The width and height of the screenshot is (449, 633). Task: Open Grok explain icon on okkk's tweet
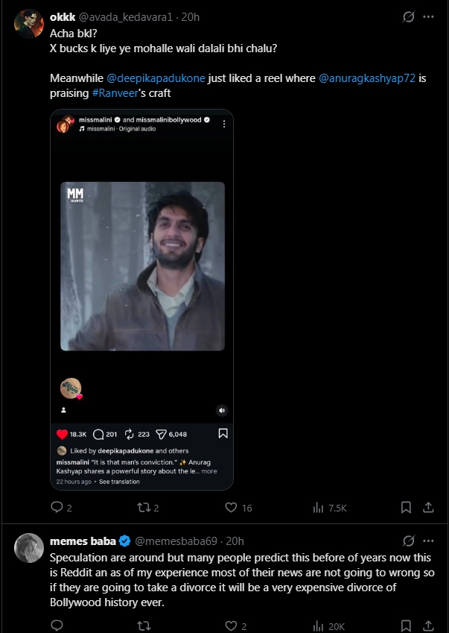[x=408, y=16]
